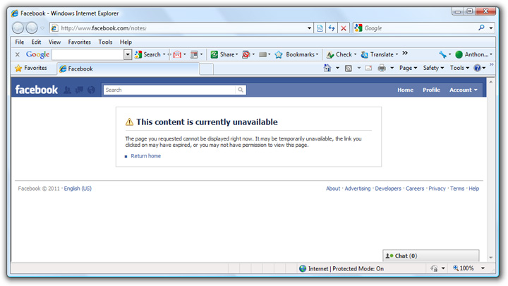Click the warning triangle icon

coord(129,122)
